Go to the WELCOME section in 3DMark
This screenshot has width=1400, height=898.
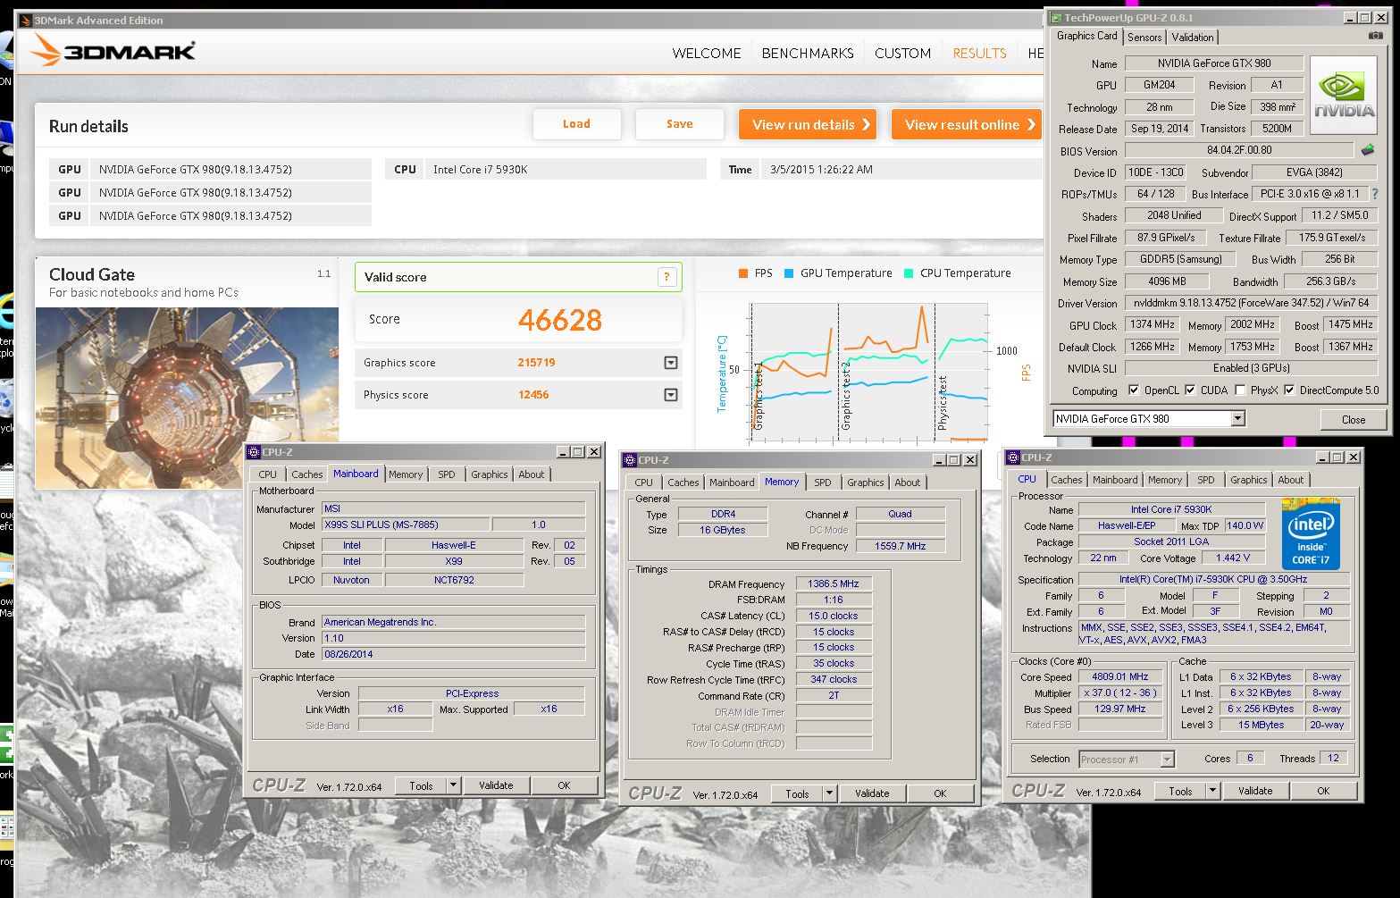click(707, 53)
